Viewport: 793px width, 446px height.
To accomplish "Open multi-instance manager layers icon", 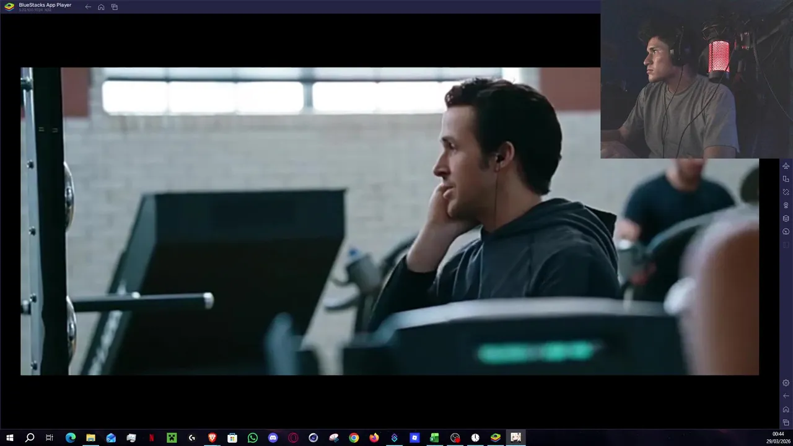I will click(x=786, y=218).
